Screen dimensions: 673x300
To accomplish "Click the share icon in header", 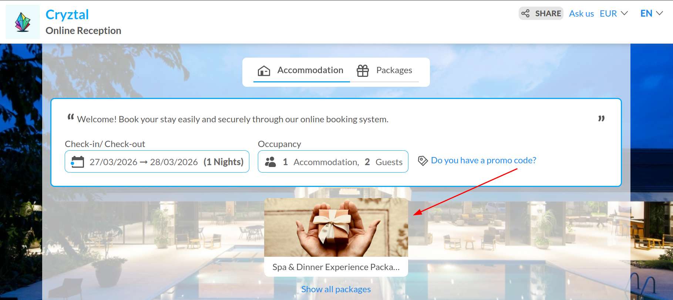I will pyautogui.click(x=525, y=14).
